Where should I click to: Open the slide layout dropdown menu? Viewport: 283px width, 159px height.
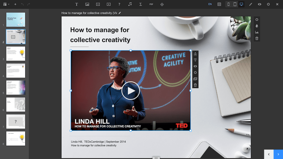[x=6, y=4]
